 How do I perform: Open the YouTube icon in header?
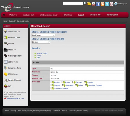[93, 4]
